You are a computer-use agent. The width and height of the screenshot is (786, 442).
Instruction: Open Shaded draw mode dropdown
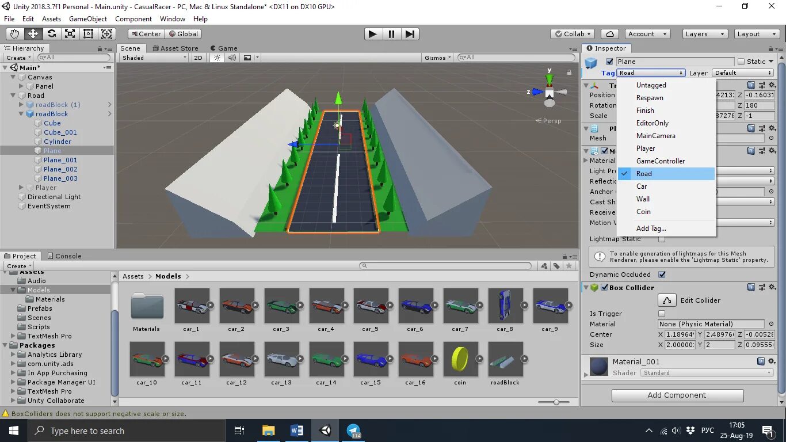point(154,58)
